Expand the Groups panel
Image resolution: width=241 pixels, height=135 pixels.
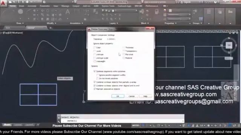[197, 23]
